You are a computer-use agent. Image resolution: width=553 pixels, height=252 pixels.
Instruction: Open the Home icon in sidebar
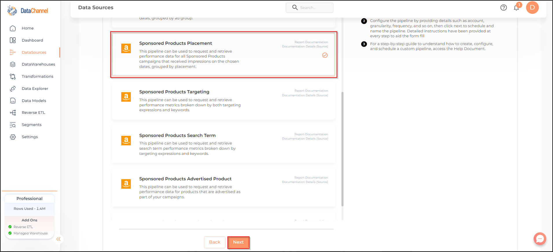coord(13,28)
